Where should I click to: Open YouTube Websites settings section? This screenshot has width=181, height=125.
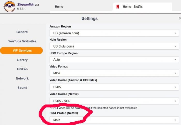coord(22,41)
